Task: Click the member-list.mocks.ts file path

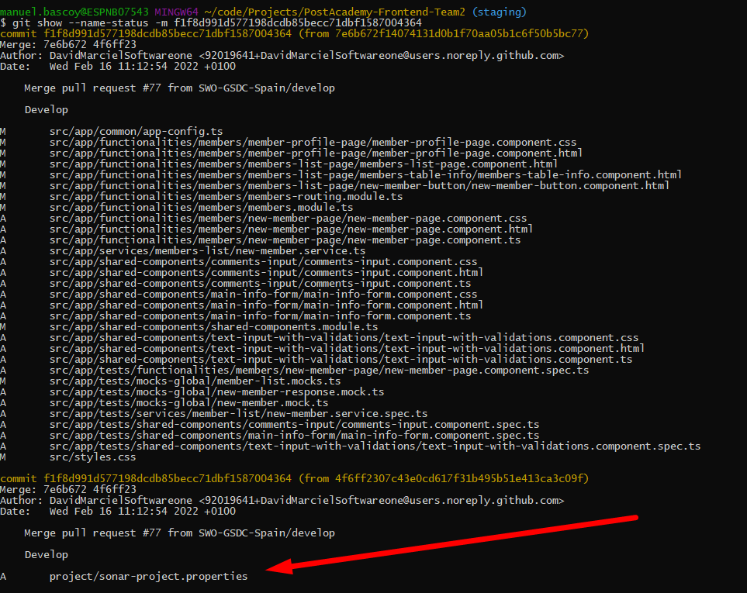Action: pyautogui.click(x=195, y=381)
